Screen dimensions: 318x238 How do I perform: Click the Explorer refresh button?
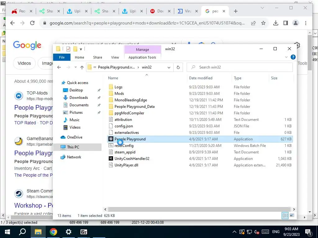[x=178, y=67]
